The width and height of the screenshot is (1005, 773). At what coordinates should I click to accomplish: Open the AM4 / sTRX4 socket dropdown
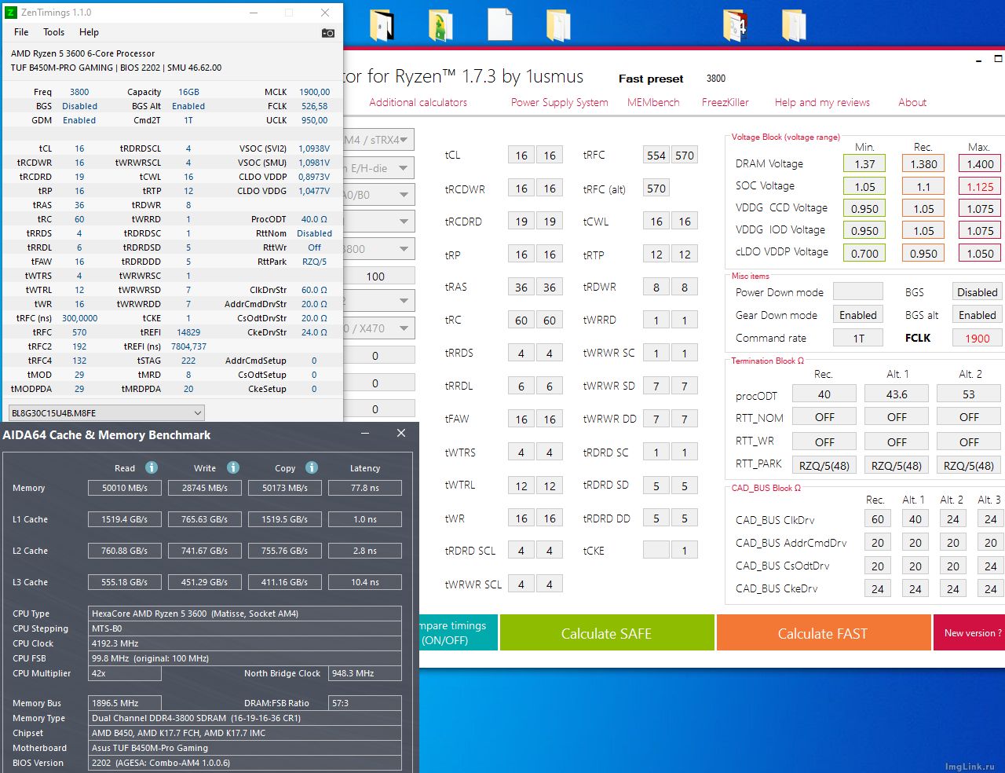[379, 140]
